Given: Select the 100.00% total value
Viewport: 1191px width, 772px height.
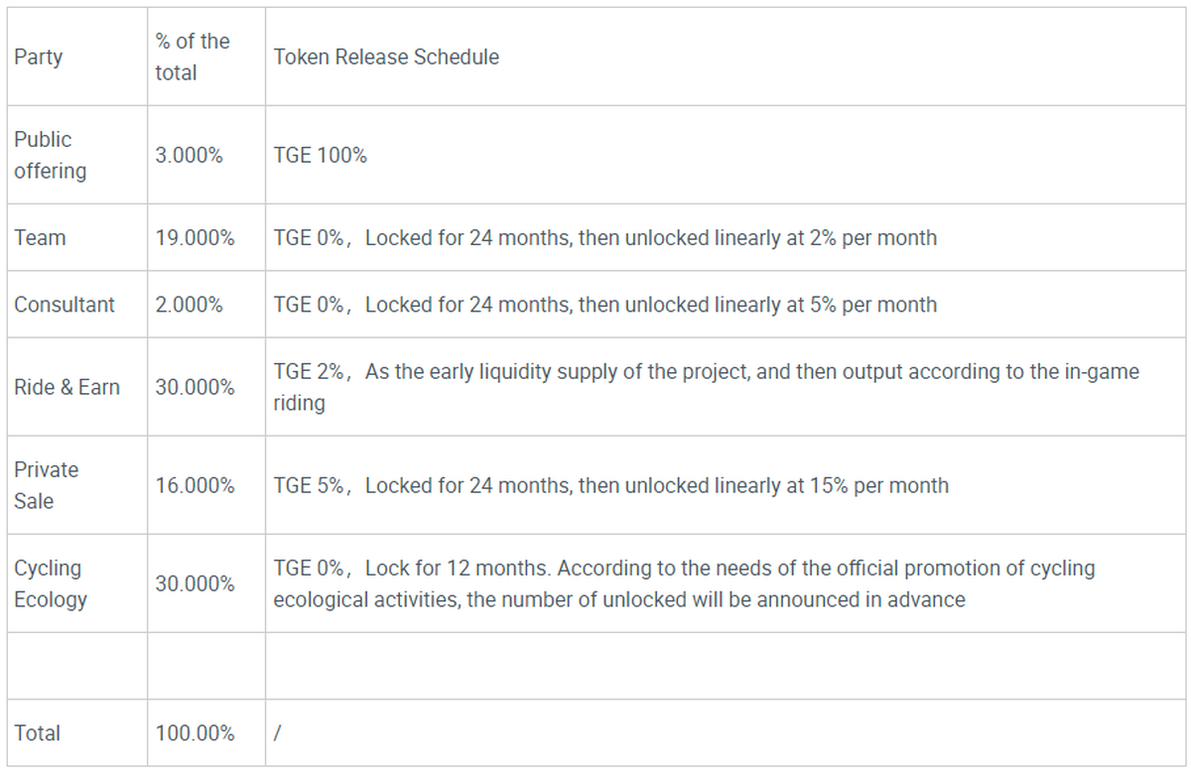Looking at the screenshot, I should pyautogui.click(x=195, y=733).
